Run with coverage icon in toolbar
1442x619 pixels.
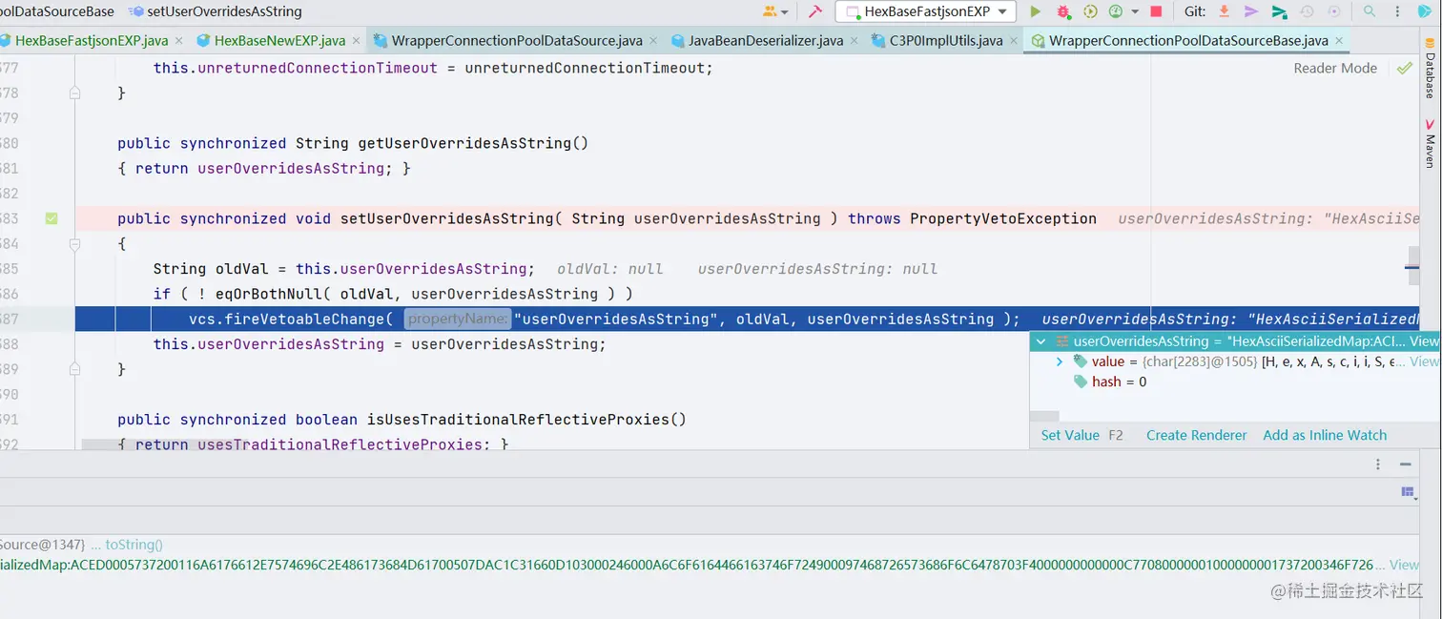[x=1090, y=11]
